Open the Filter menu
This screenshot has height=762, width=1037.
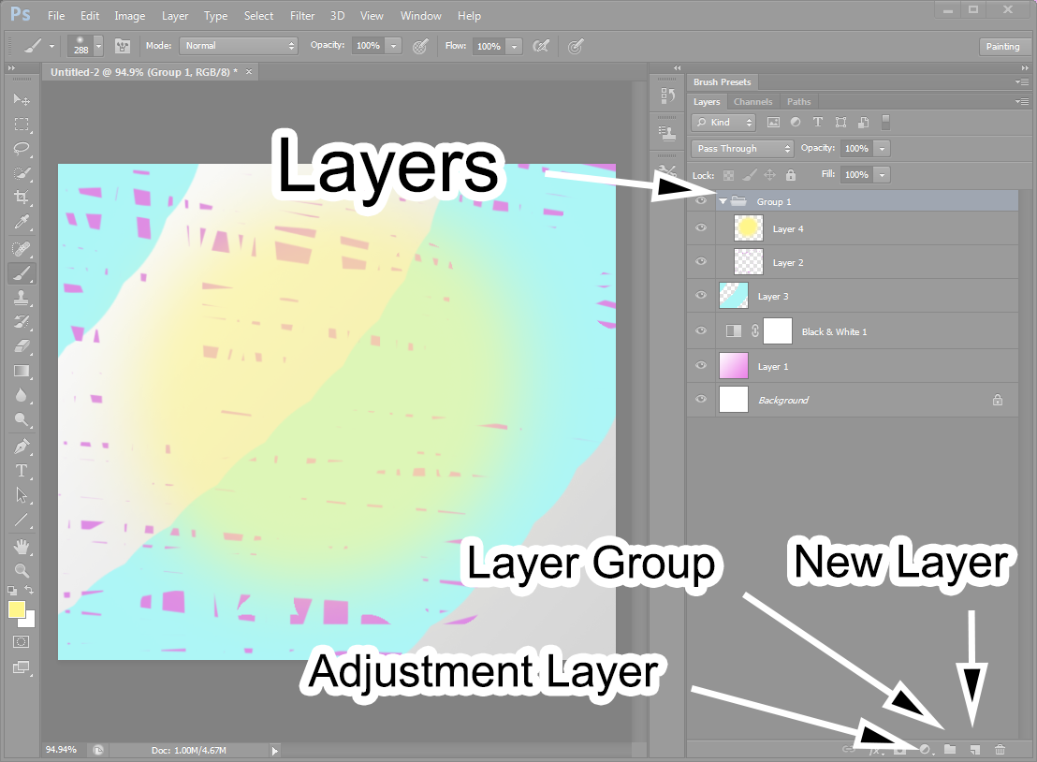[302, 16]
